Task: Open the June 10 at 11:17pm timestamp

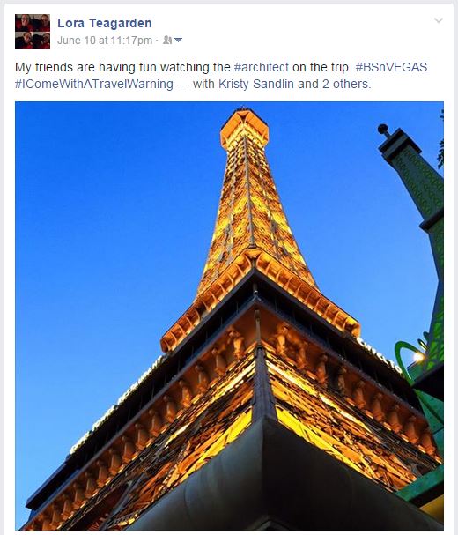Action: coord(105,41)
